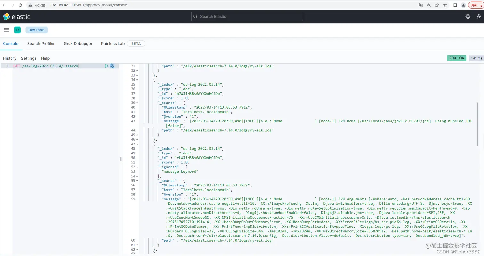Collapse the _source block at line 39
This screenshot has width=484, height=256.
point(137,103)
